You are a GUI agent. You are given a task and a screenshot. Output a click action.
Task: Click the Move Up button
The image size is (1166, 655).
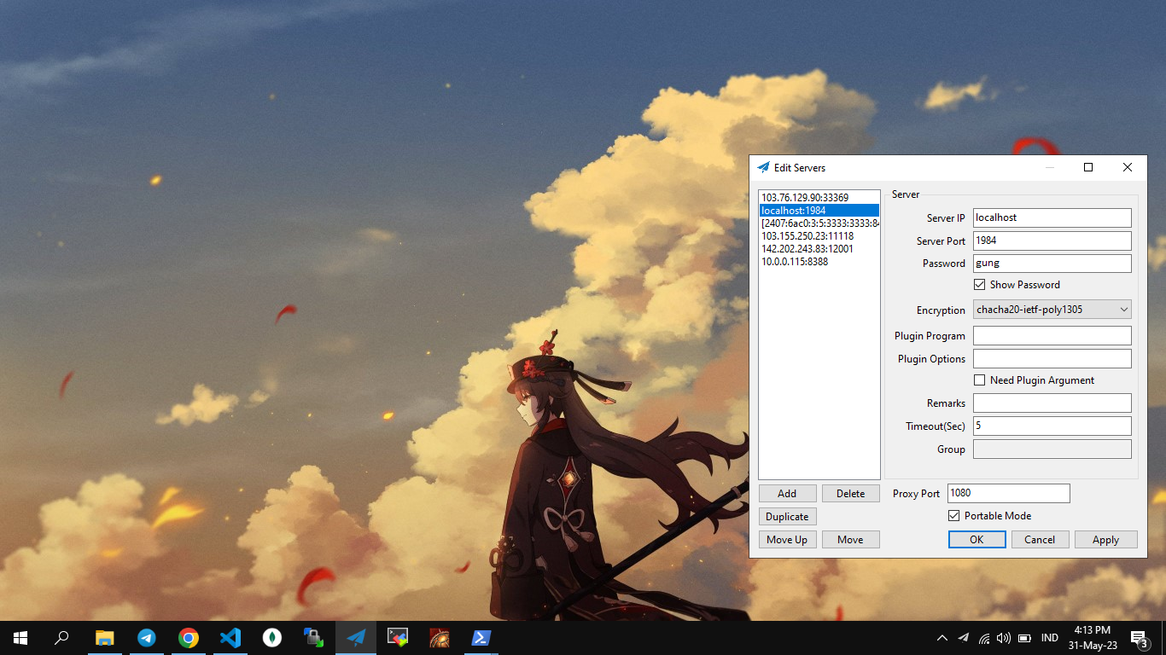click(787, 540)
